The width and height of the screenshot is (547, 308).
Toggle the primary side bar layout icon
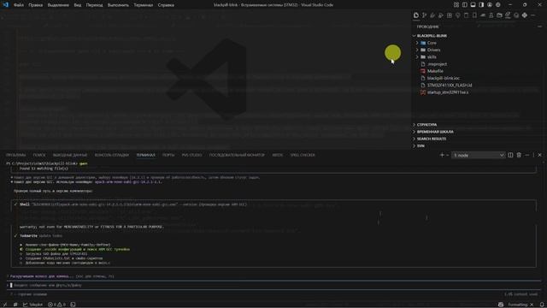(x=465, y=5)
